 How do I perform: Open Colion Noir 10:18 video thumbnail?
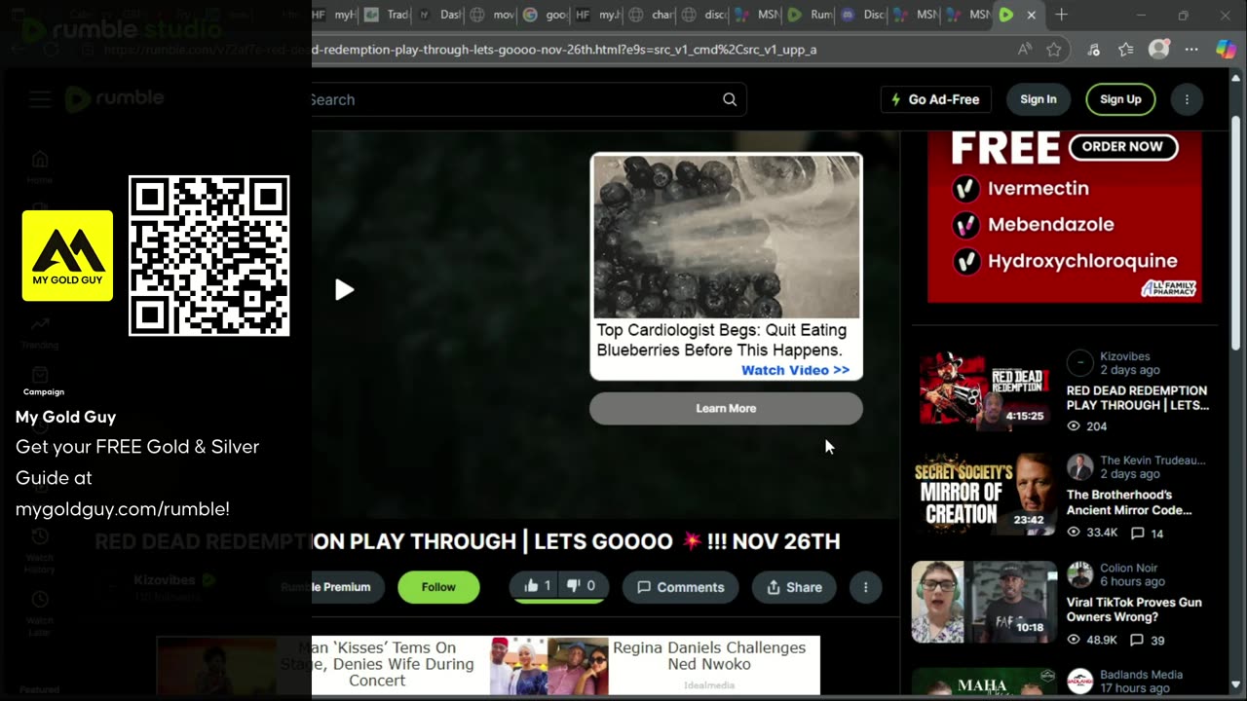pyautogui.click(x=984, y=602)
